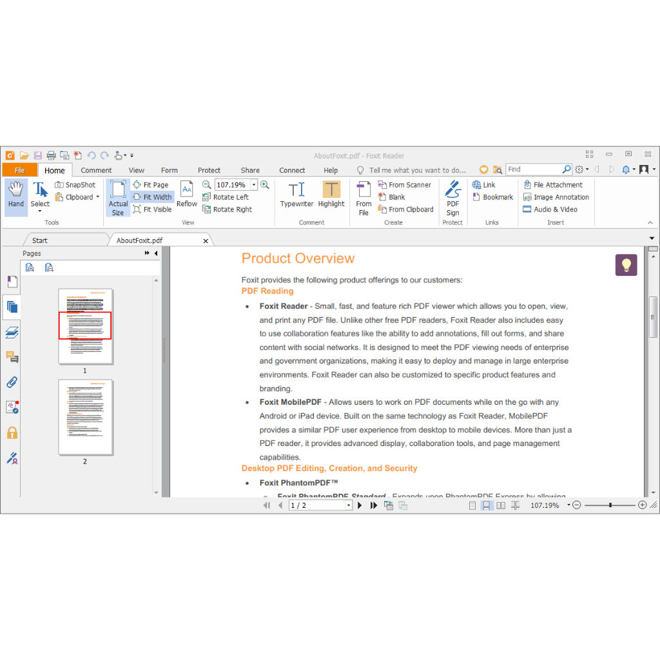Open the document tab list dropdown
This screenshot has width=660, height=660.
(652, 238)
